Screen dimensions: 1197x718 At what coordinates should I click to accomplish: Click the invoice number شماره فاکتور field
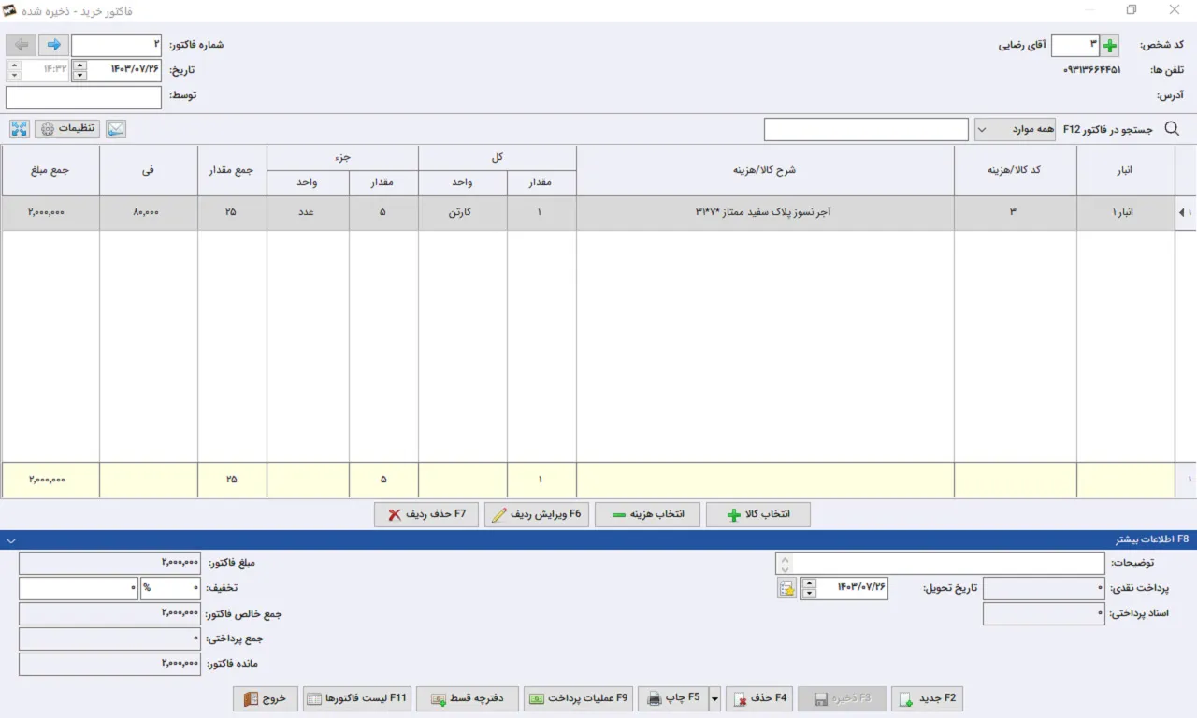pyautogui.click(x=116, y=45)
